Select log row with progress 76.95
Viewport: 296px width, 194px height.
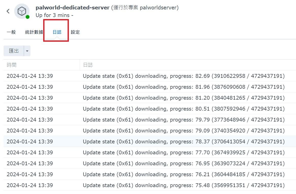[150, 163]
